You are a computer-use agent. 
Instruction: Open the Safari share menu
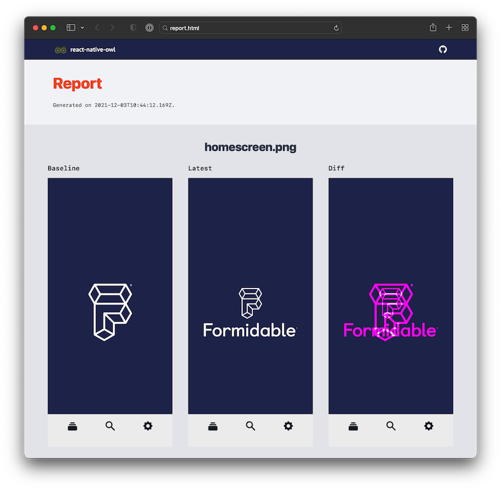point(433,28)
